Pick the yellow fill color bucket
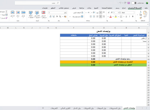 [116, 16]
